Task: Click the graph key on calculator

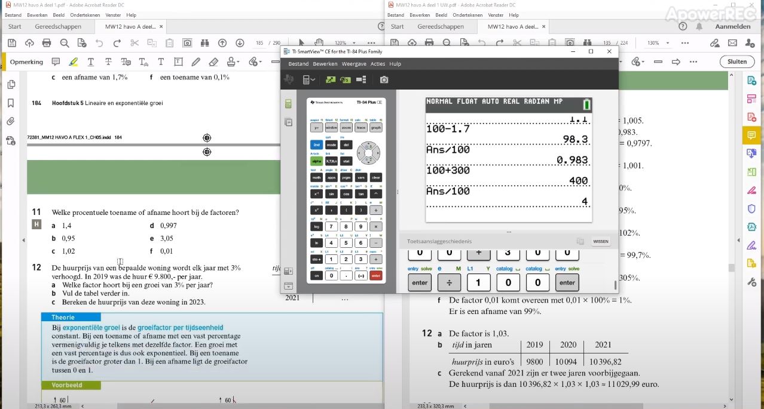Action: (x=376, y=128)
